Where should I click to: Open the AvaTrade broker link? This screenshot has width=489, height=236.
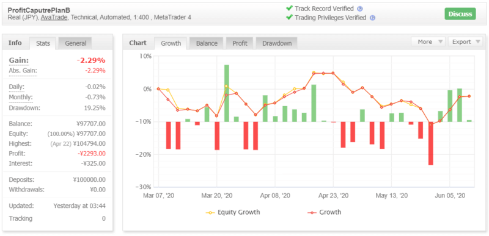click(x=54, y=18)
